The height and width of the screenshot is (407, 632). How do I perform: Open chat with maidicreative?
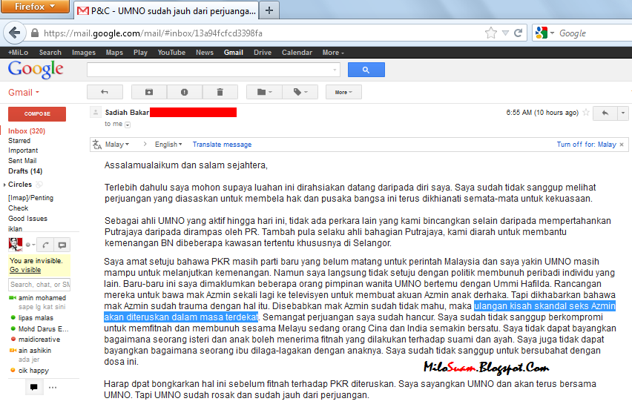point(39,340)
